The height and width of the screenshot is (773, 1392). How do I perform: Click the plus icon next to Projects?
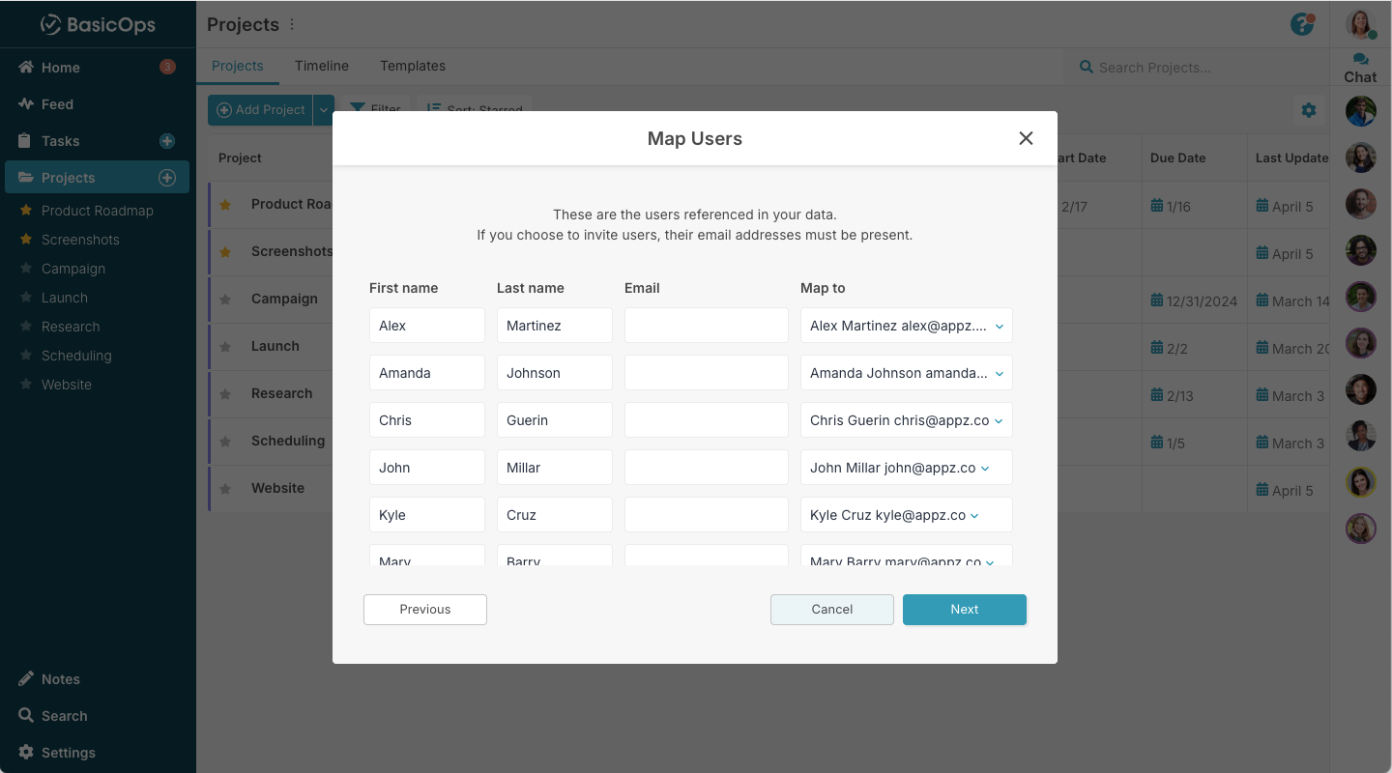[x=167, y=178]
